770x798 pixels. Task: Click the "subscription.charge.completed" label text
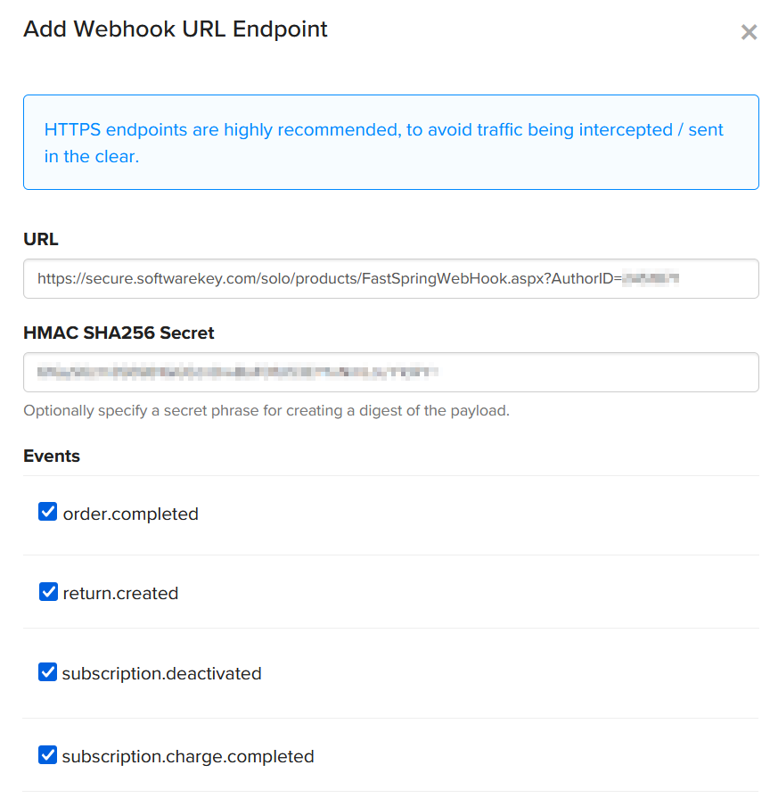click(x=188, y=757)
